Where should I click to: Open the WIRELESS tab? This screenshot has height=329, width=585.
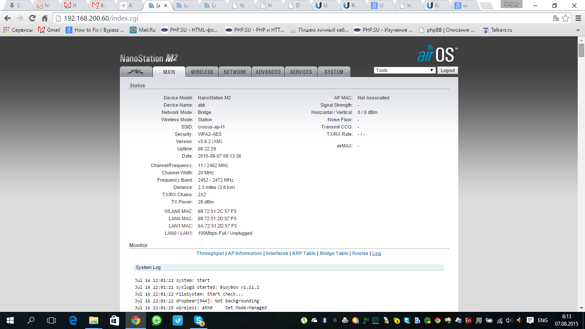[x=202, y=72]
